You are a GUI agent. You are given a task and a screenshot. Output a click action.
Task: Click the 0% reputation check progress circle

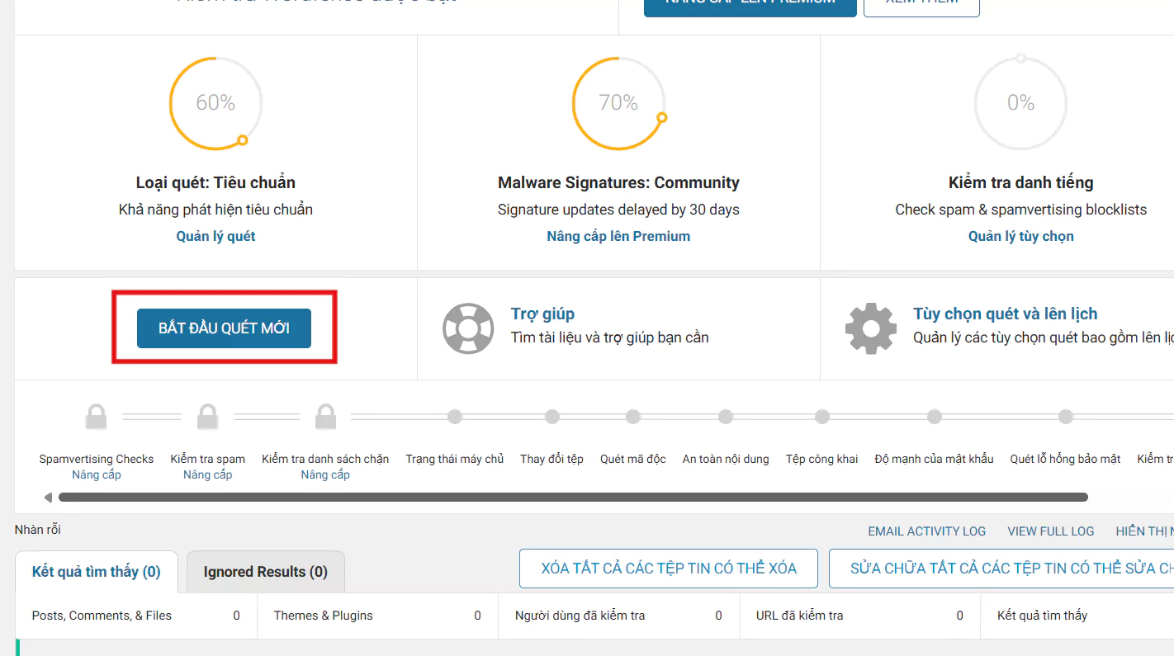pyautogui.click(x=1021, y=103)
